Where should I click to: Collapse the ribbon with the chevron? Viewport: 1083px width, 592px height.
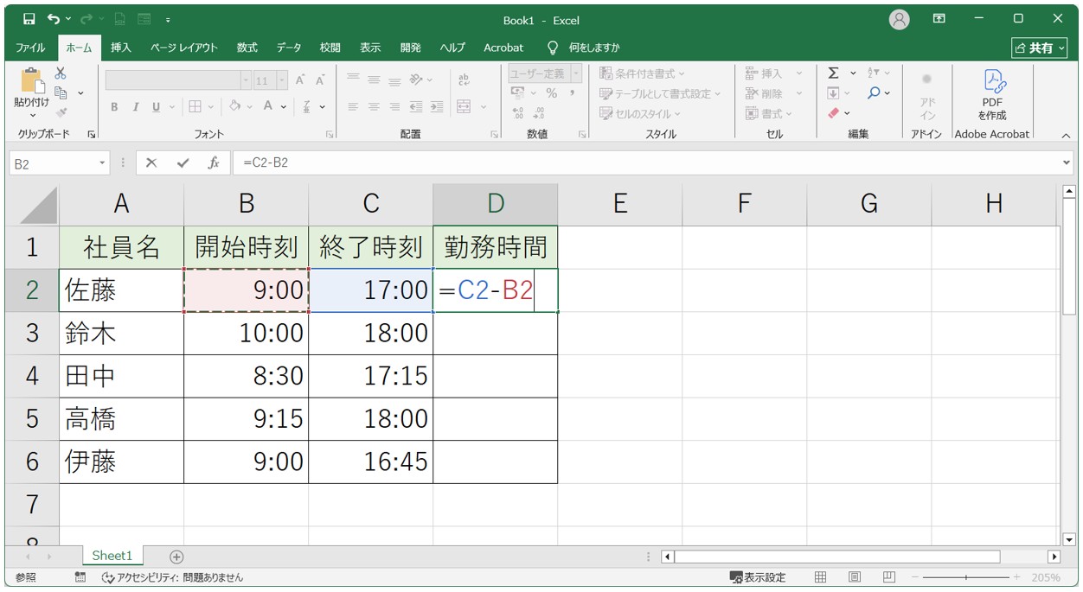[x=1066, y=135]
